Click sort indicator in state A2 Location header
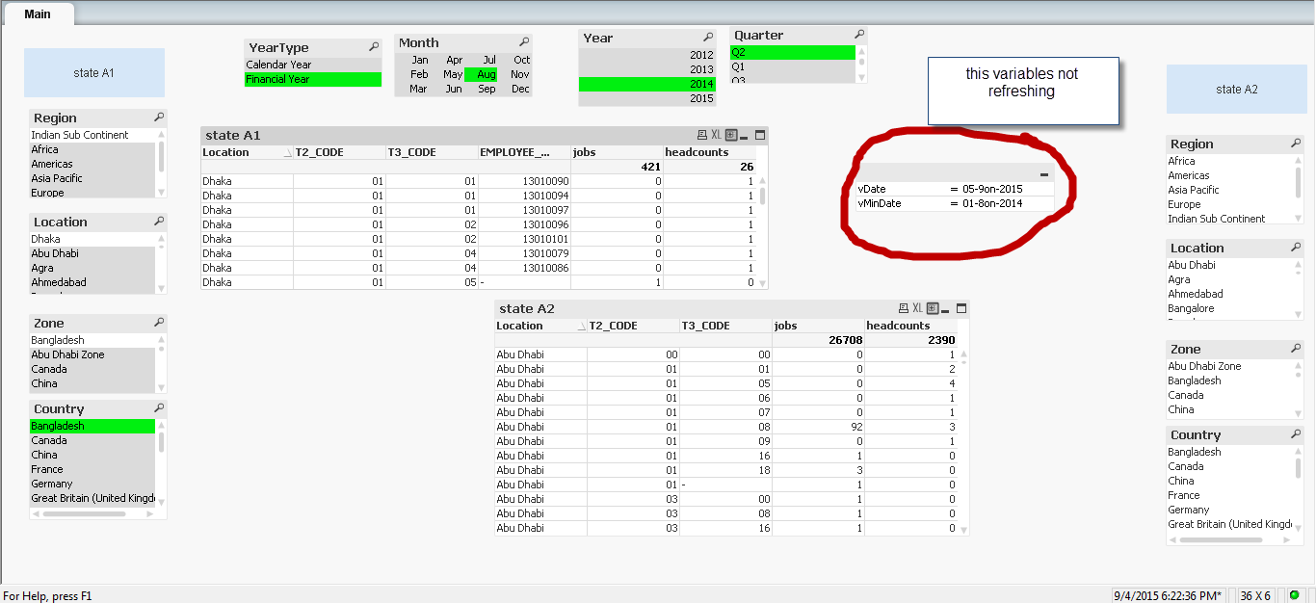1316x603 pixels. 581,327
